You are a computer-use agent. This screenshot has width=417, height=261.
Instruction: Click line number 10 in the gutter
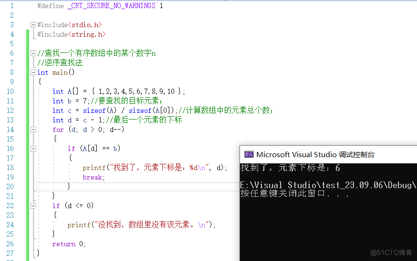pyautogui.click(x=10, y=91)
